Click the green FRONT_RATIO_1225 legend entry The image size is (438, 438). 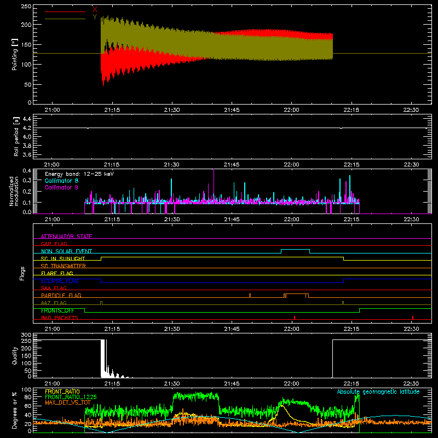click(71, 397)
